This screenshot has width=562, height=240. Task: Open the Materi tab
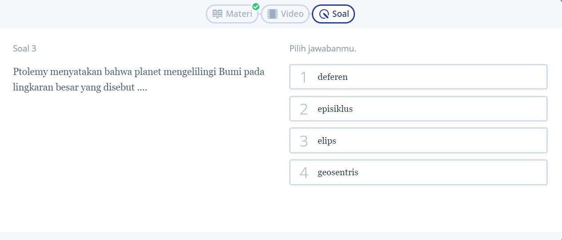tap(232, 14)
